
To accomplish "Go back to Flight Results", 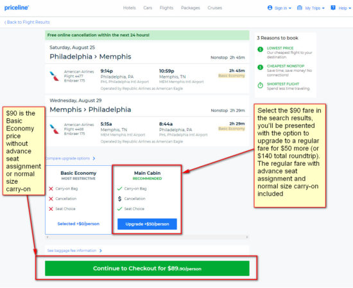I will coord(27,22).
